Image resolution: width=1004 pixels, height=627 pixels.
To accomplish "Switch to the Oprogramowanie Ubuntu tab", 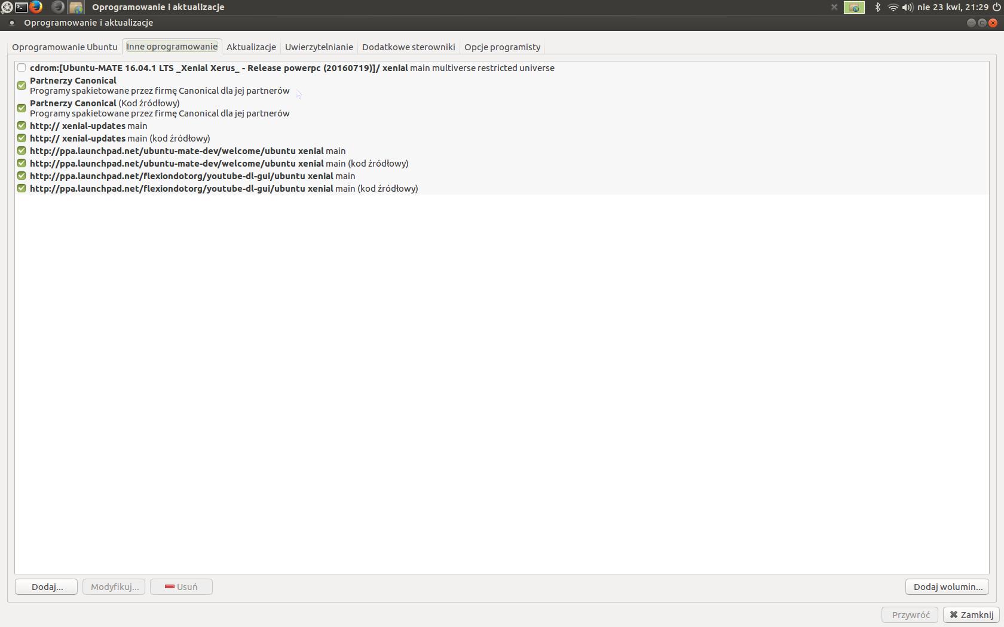I will (x=65, y=47).
